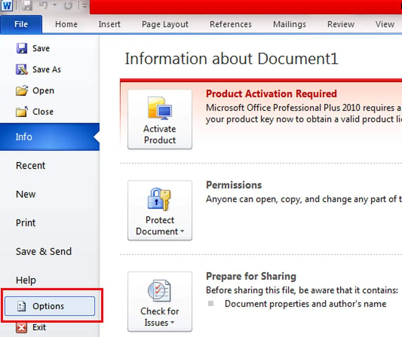The width and height of the screenshot is (402, 337).
Task: Select Recent in the backstage menu
Action: pos(30,165)
